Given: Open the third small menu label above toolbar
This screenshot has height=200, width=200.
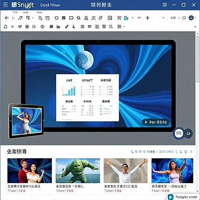Looking at the screenshot, I should (x=39, y=12).
